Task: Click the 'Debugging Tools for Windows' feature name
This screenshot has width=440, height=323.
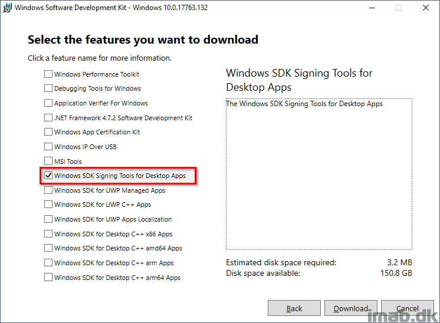Action: click(97, 88)
